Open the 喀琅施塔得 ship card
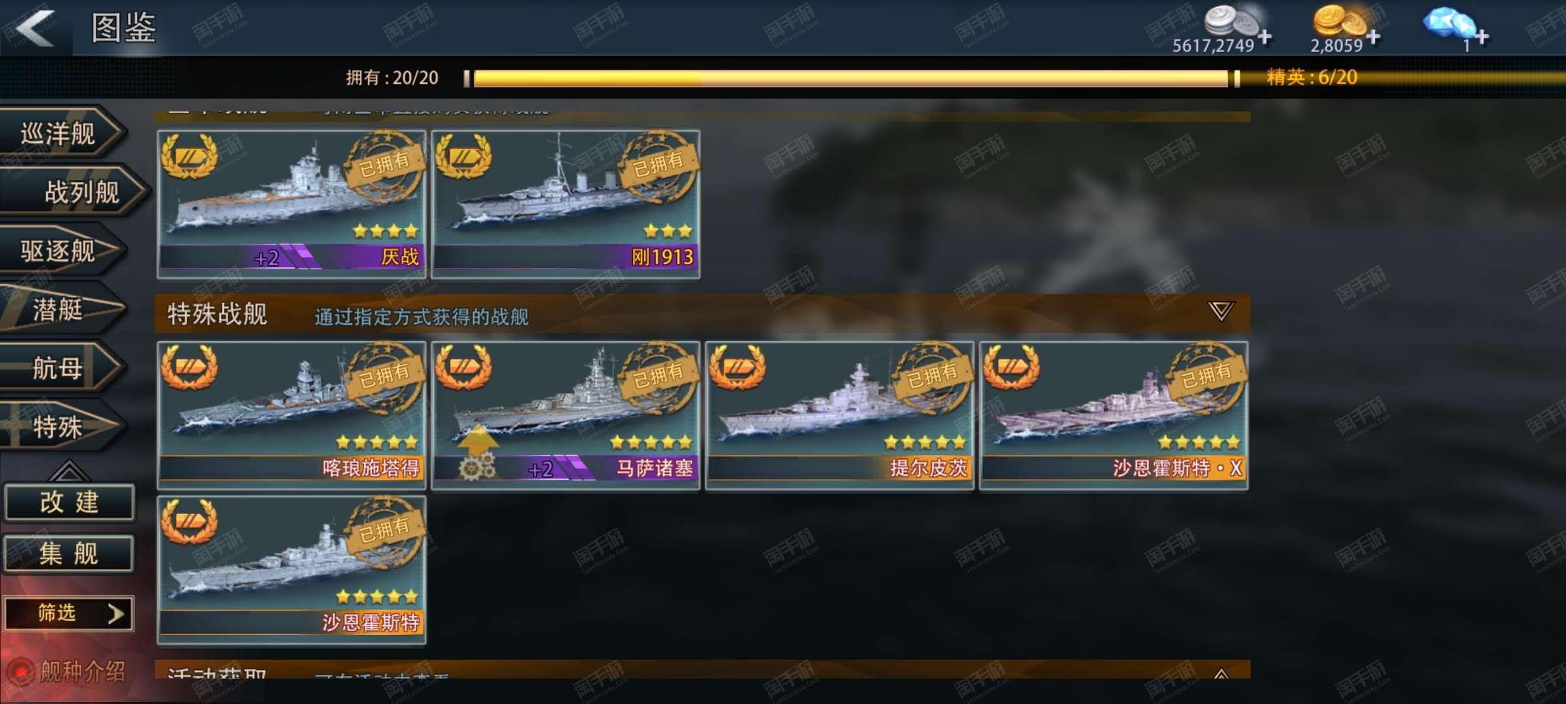1566x704 pixels. (291, 415)
